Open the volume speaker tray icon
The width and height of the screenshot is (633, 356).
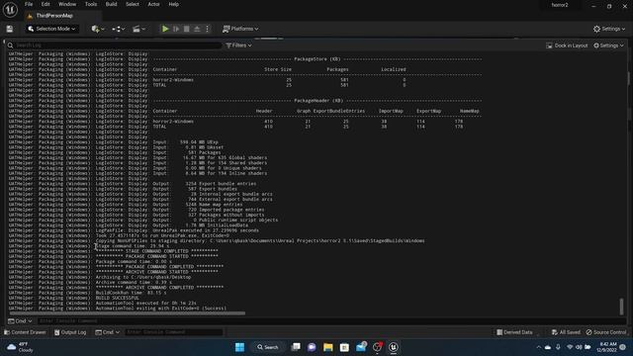tap(579, 347)
